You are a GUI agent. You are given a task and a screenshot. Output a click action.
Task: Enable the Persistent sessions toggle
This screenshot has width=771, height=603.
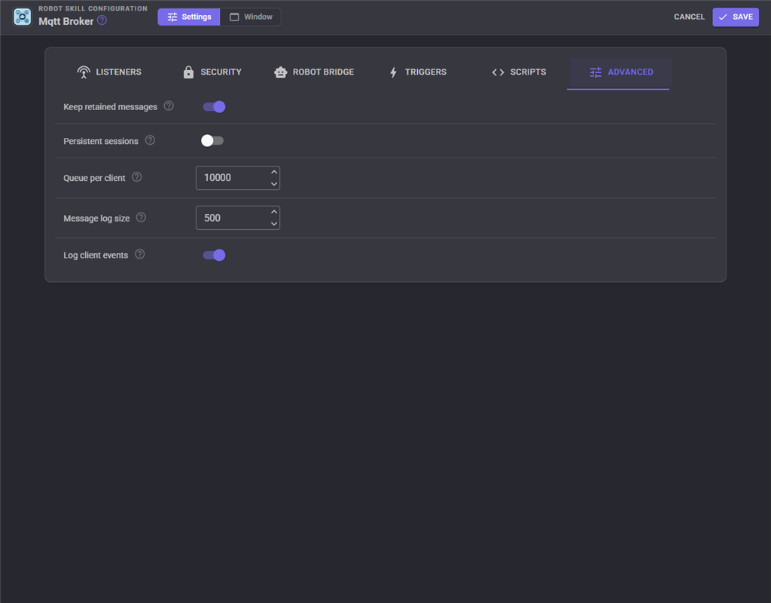[x=212, y=141]
